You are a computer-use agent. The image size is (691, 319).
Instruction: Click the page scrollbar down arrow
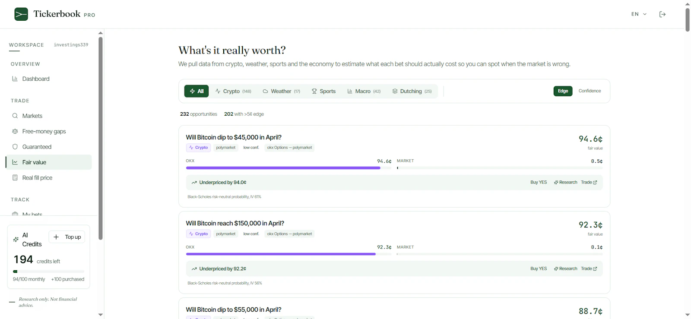688,315
